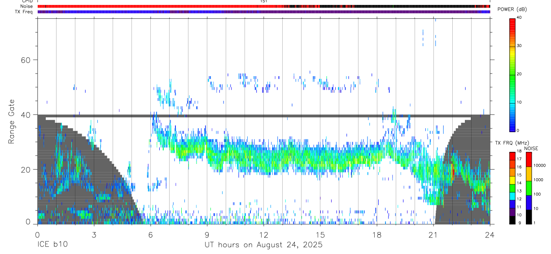The height and width of the screenshot is (254, 551).
Task: Pick the purple 10-11 MHz TX FRQ segment
Action: (512, 212)
